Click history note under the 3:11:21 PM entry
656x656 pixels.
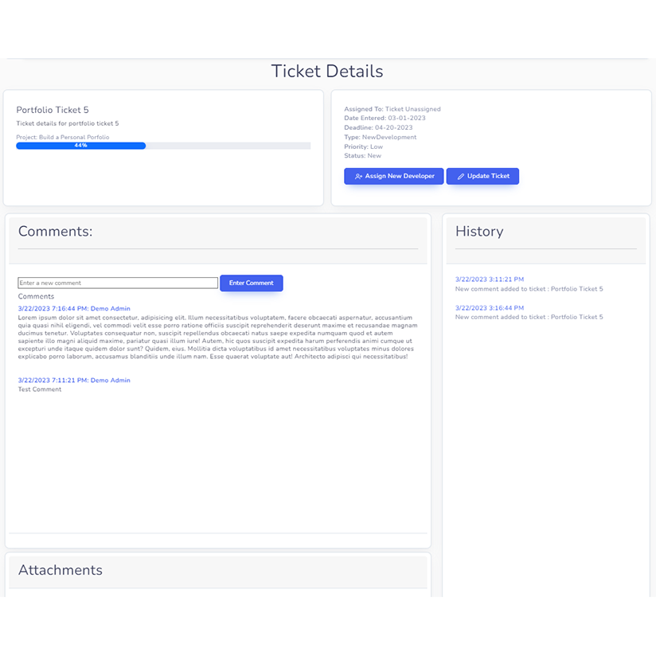(529, 289)
